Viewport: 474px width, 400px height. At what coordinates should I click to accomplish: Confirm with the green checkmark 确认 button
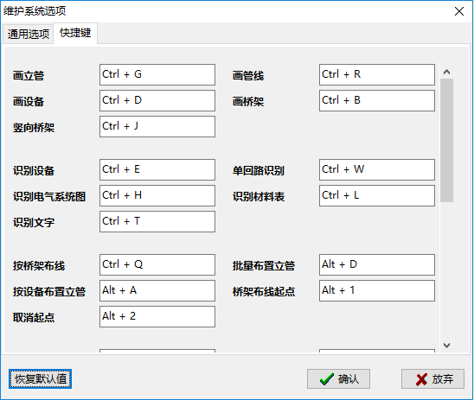(338, 379)
